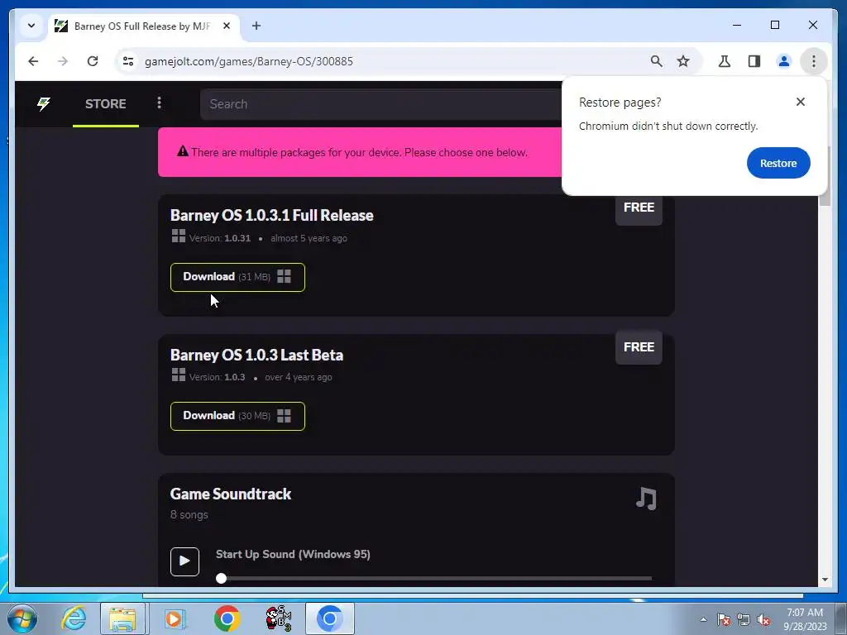The image size is (847, 635).
Task: Download Barney OS 1.0.3.1 Full Release (31 MB)
Action: click(x=237, y=277)
